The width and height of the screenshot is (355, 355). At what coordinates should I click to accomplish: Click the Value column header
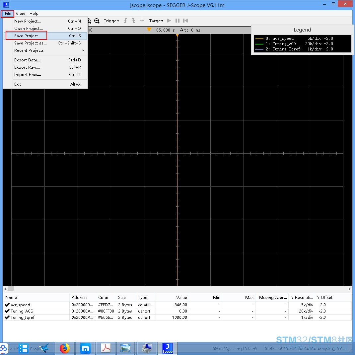tap(172, 298)
